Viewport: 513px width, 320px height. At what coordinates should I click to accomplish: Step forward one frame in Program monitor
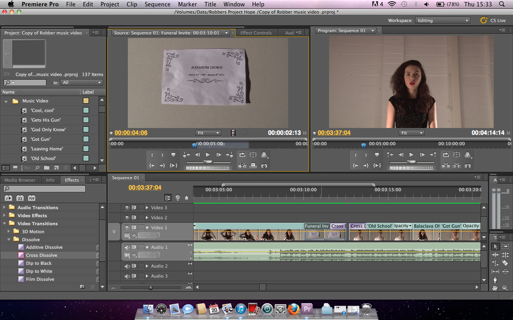pos(422,155)
